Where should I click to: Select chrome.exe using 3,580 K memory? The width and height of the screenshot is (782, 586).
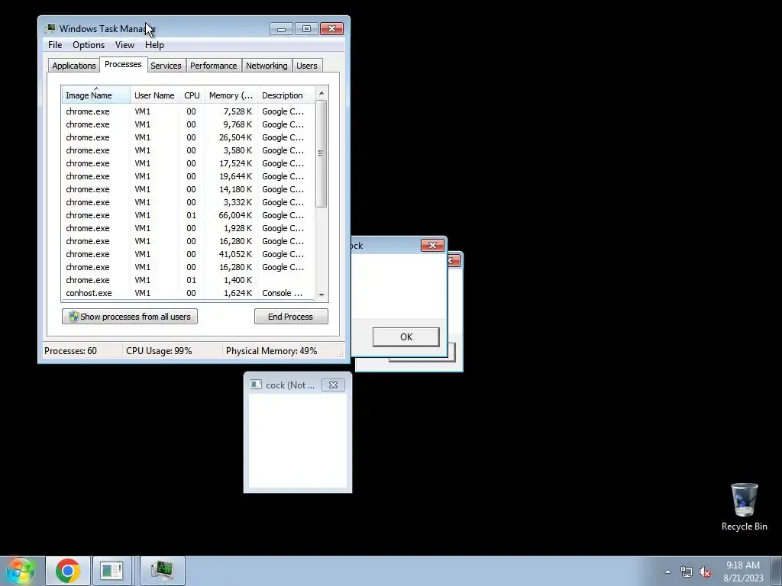[189, 150]
